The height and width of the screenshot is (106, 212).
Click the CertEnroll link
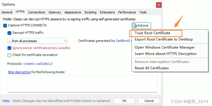click(x=123, y=41)
